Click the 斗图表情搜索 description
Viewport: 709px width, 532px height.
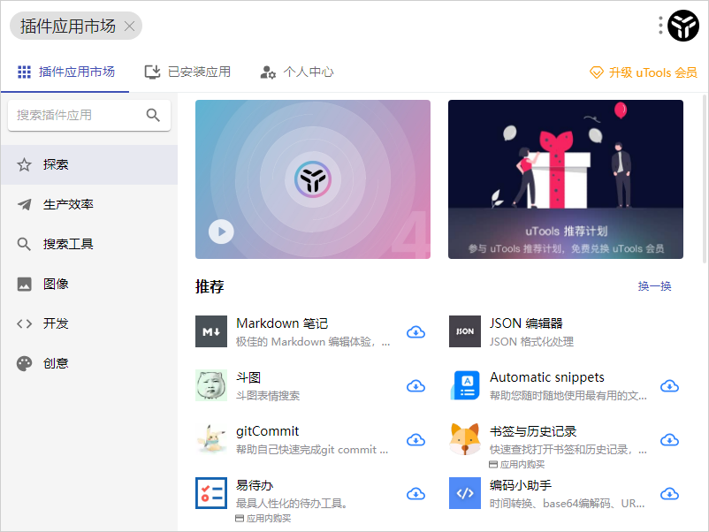click(268, 396)
